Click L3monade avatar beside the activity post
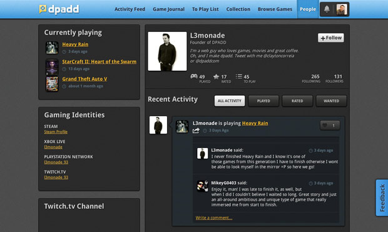The image size is (388, 232). [158, 125]
